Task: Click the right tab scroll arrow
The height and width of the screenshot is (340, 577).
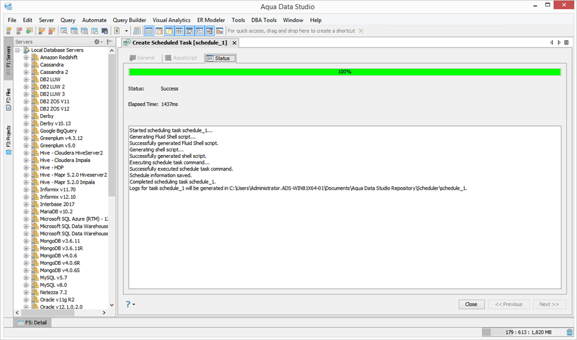Action: point(559,43)
